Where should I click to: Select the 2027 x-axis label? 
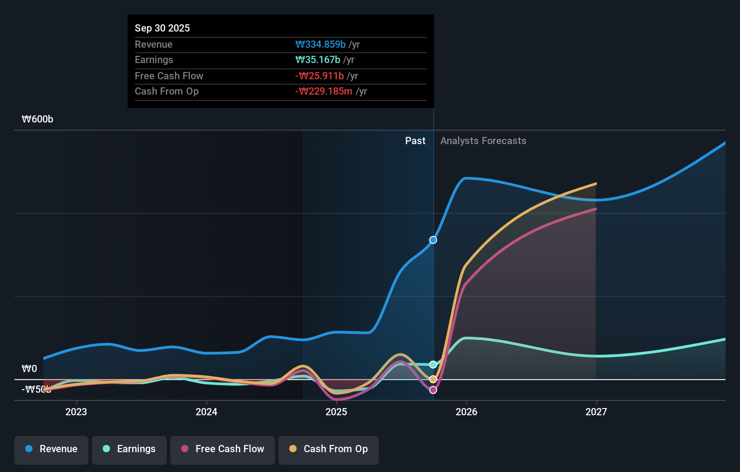(x=596, y=412)
